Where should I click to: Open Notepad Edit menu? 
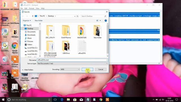[x=26, y=8]
